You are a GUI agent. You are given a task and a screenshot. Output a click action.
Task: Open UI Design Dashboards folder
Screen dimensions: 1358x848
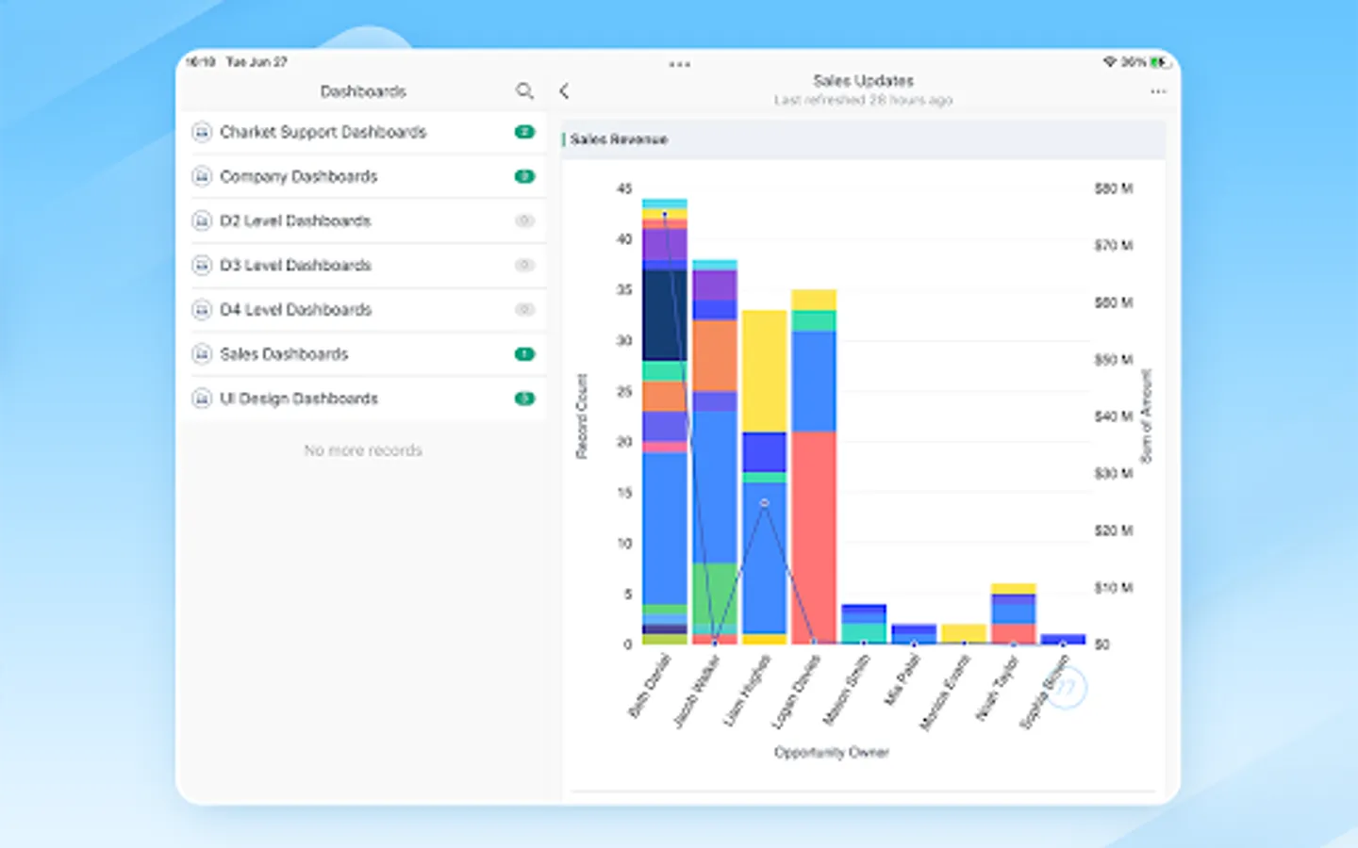pos(366,399)
